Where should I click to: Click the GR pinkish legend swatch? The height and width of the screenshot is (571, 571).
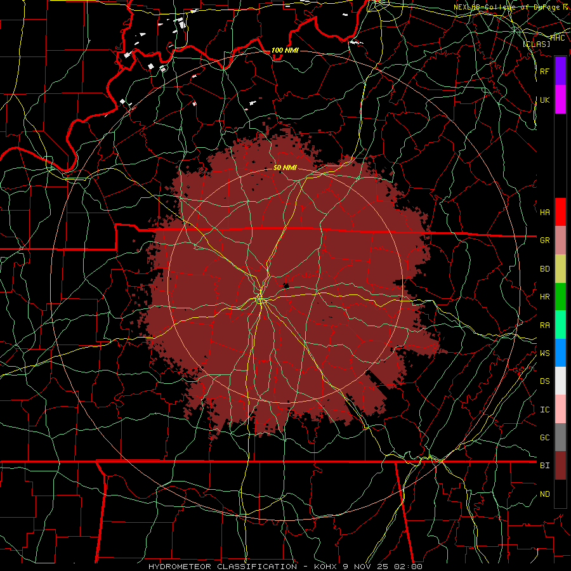(560, 240)
